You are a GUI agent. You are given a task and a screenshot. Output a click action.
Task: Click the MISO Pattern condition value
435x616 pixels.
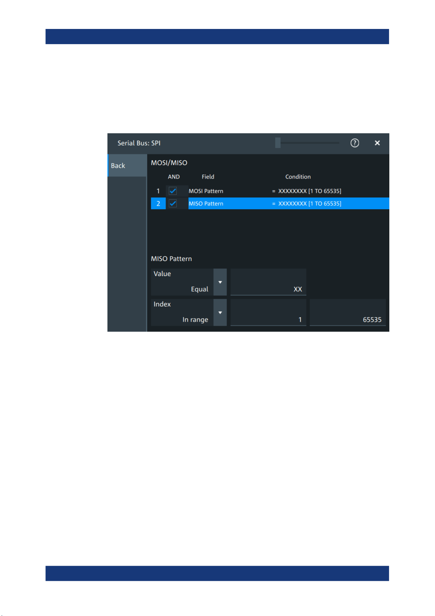(309, 204)
